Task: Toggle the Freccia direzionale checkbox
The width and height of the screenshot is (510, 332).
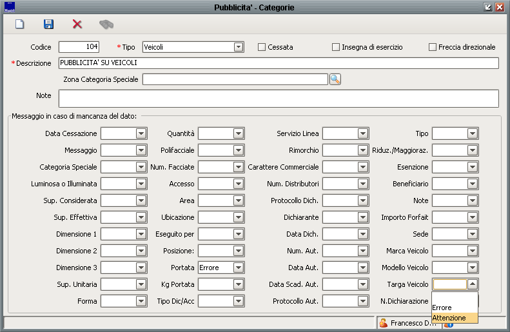Action: coord(433,47)
